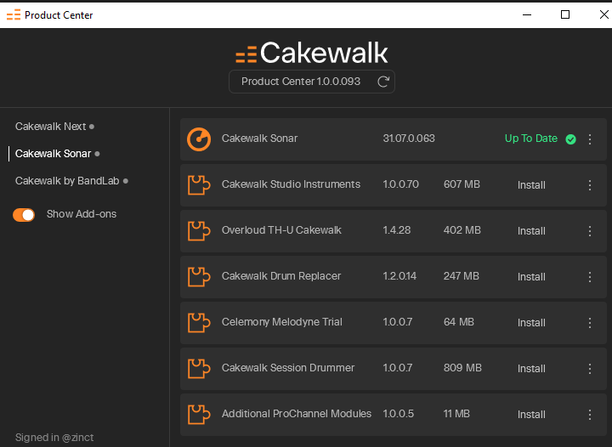612x447 pixels.
Task: Click the green checkmark beside Up To Date
Action: pos(570,139)
